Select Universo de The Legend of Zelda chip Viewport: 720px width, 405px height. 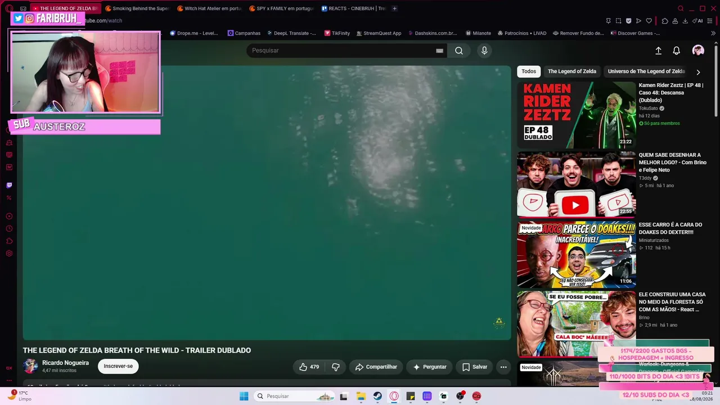[646, 71]
